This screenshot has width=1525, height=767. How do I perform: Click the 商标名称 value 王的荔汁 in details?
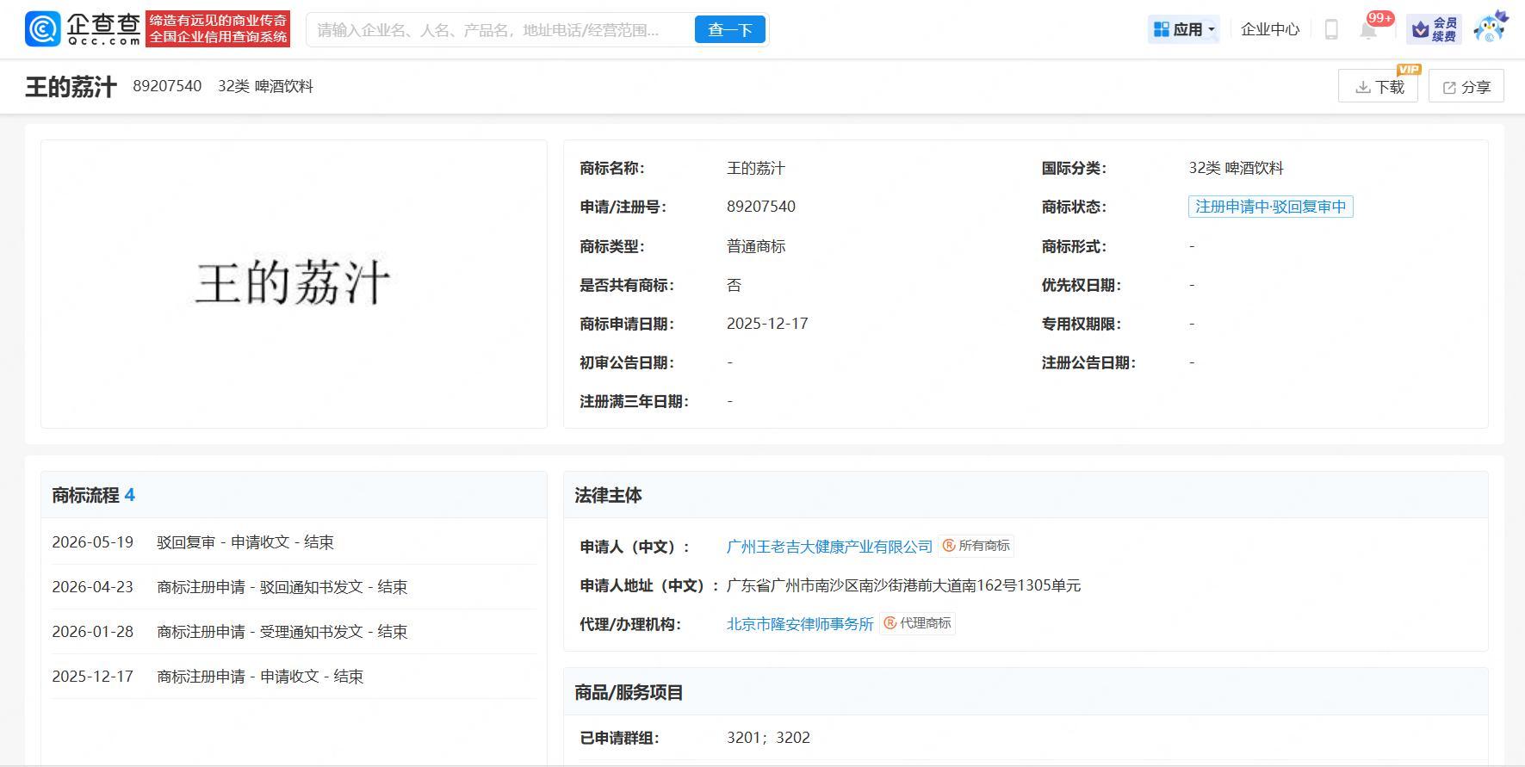756,168
